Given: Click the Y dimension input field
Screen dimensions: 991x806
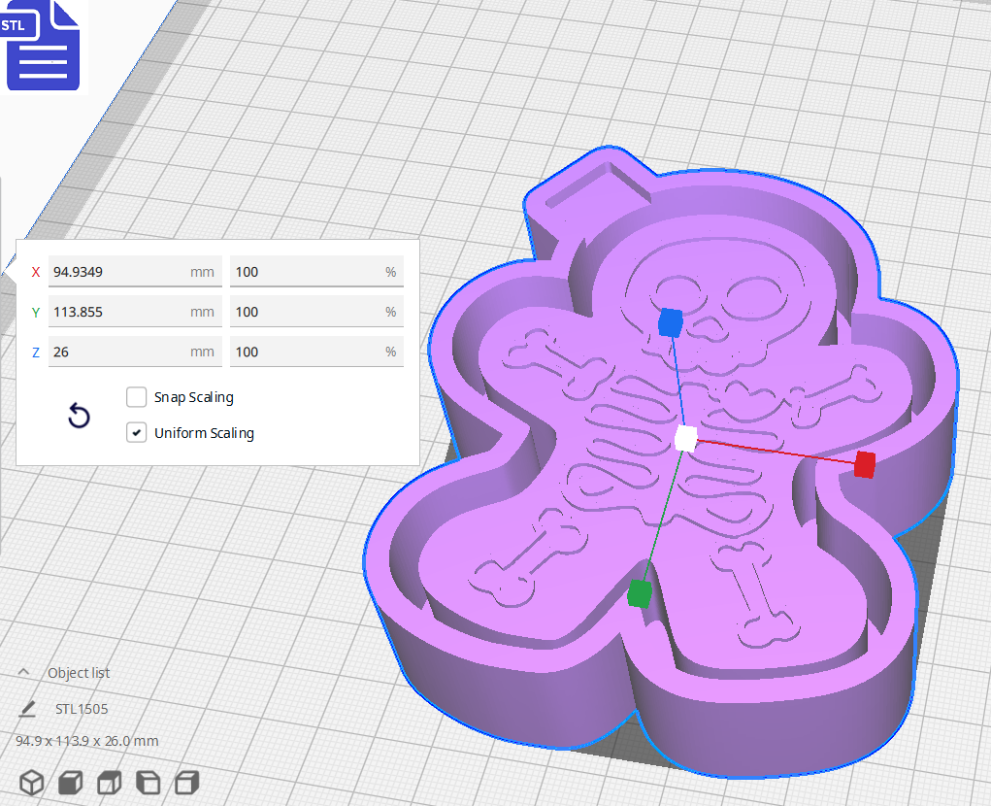Looking at the screenshot, I should [134, 311].
